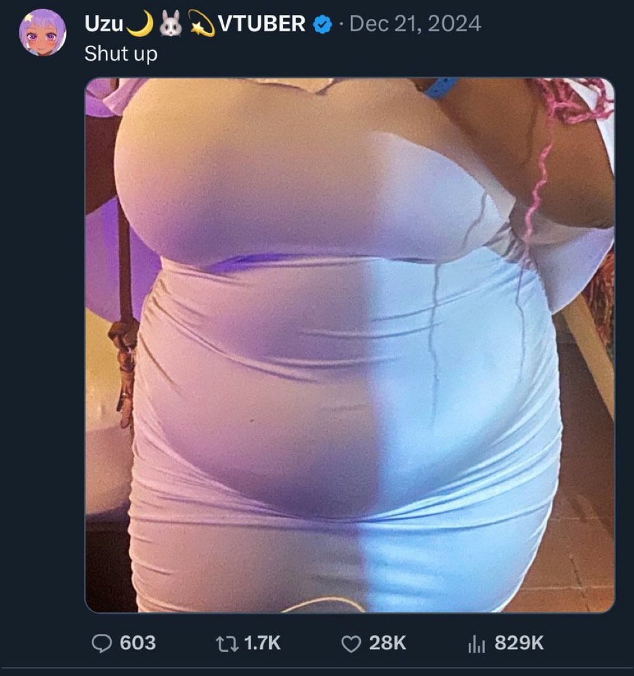Click the VTUBER text in display name
634x676 pixels.
[261, 23]
